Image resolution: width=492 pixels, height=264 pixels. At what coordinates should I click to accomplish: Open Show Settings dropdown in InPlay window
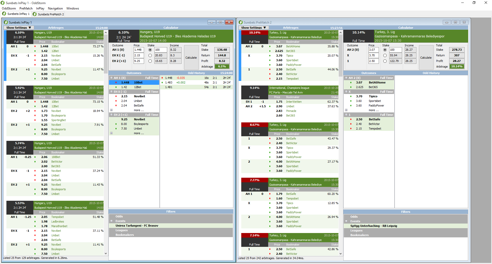click(18, 28)
